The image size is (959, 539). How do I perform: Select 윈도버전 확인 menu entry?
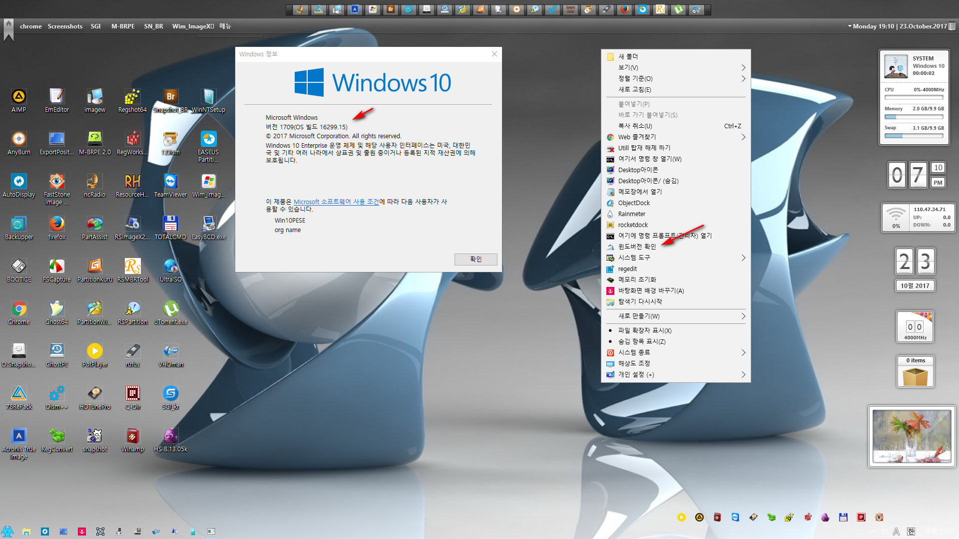tap(675, 247)
